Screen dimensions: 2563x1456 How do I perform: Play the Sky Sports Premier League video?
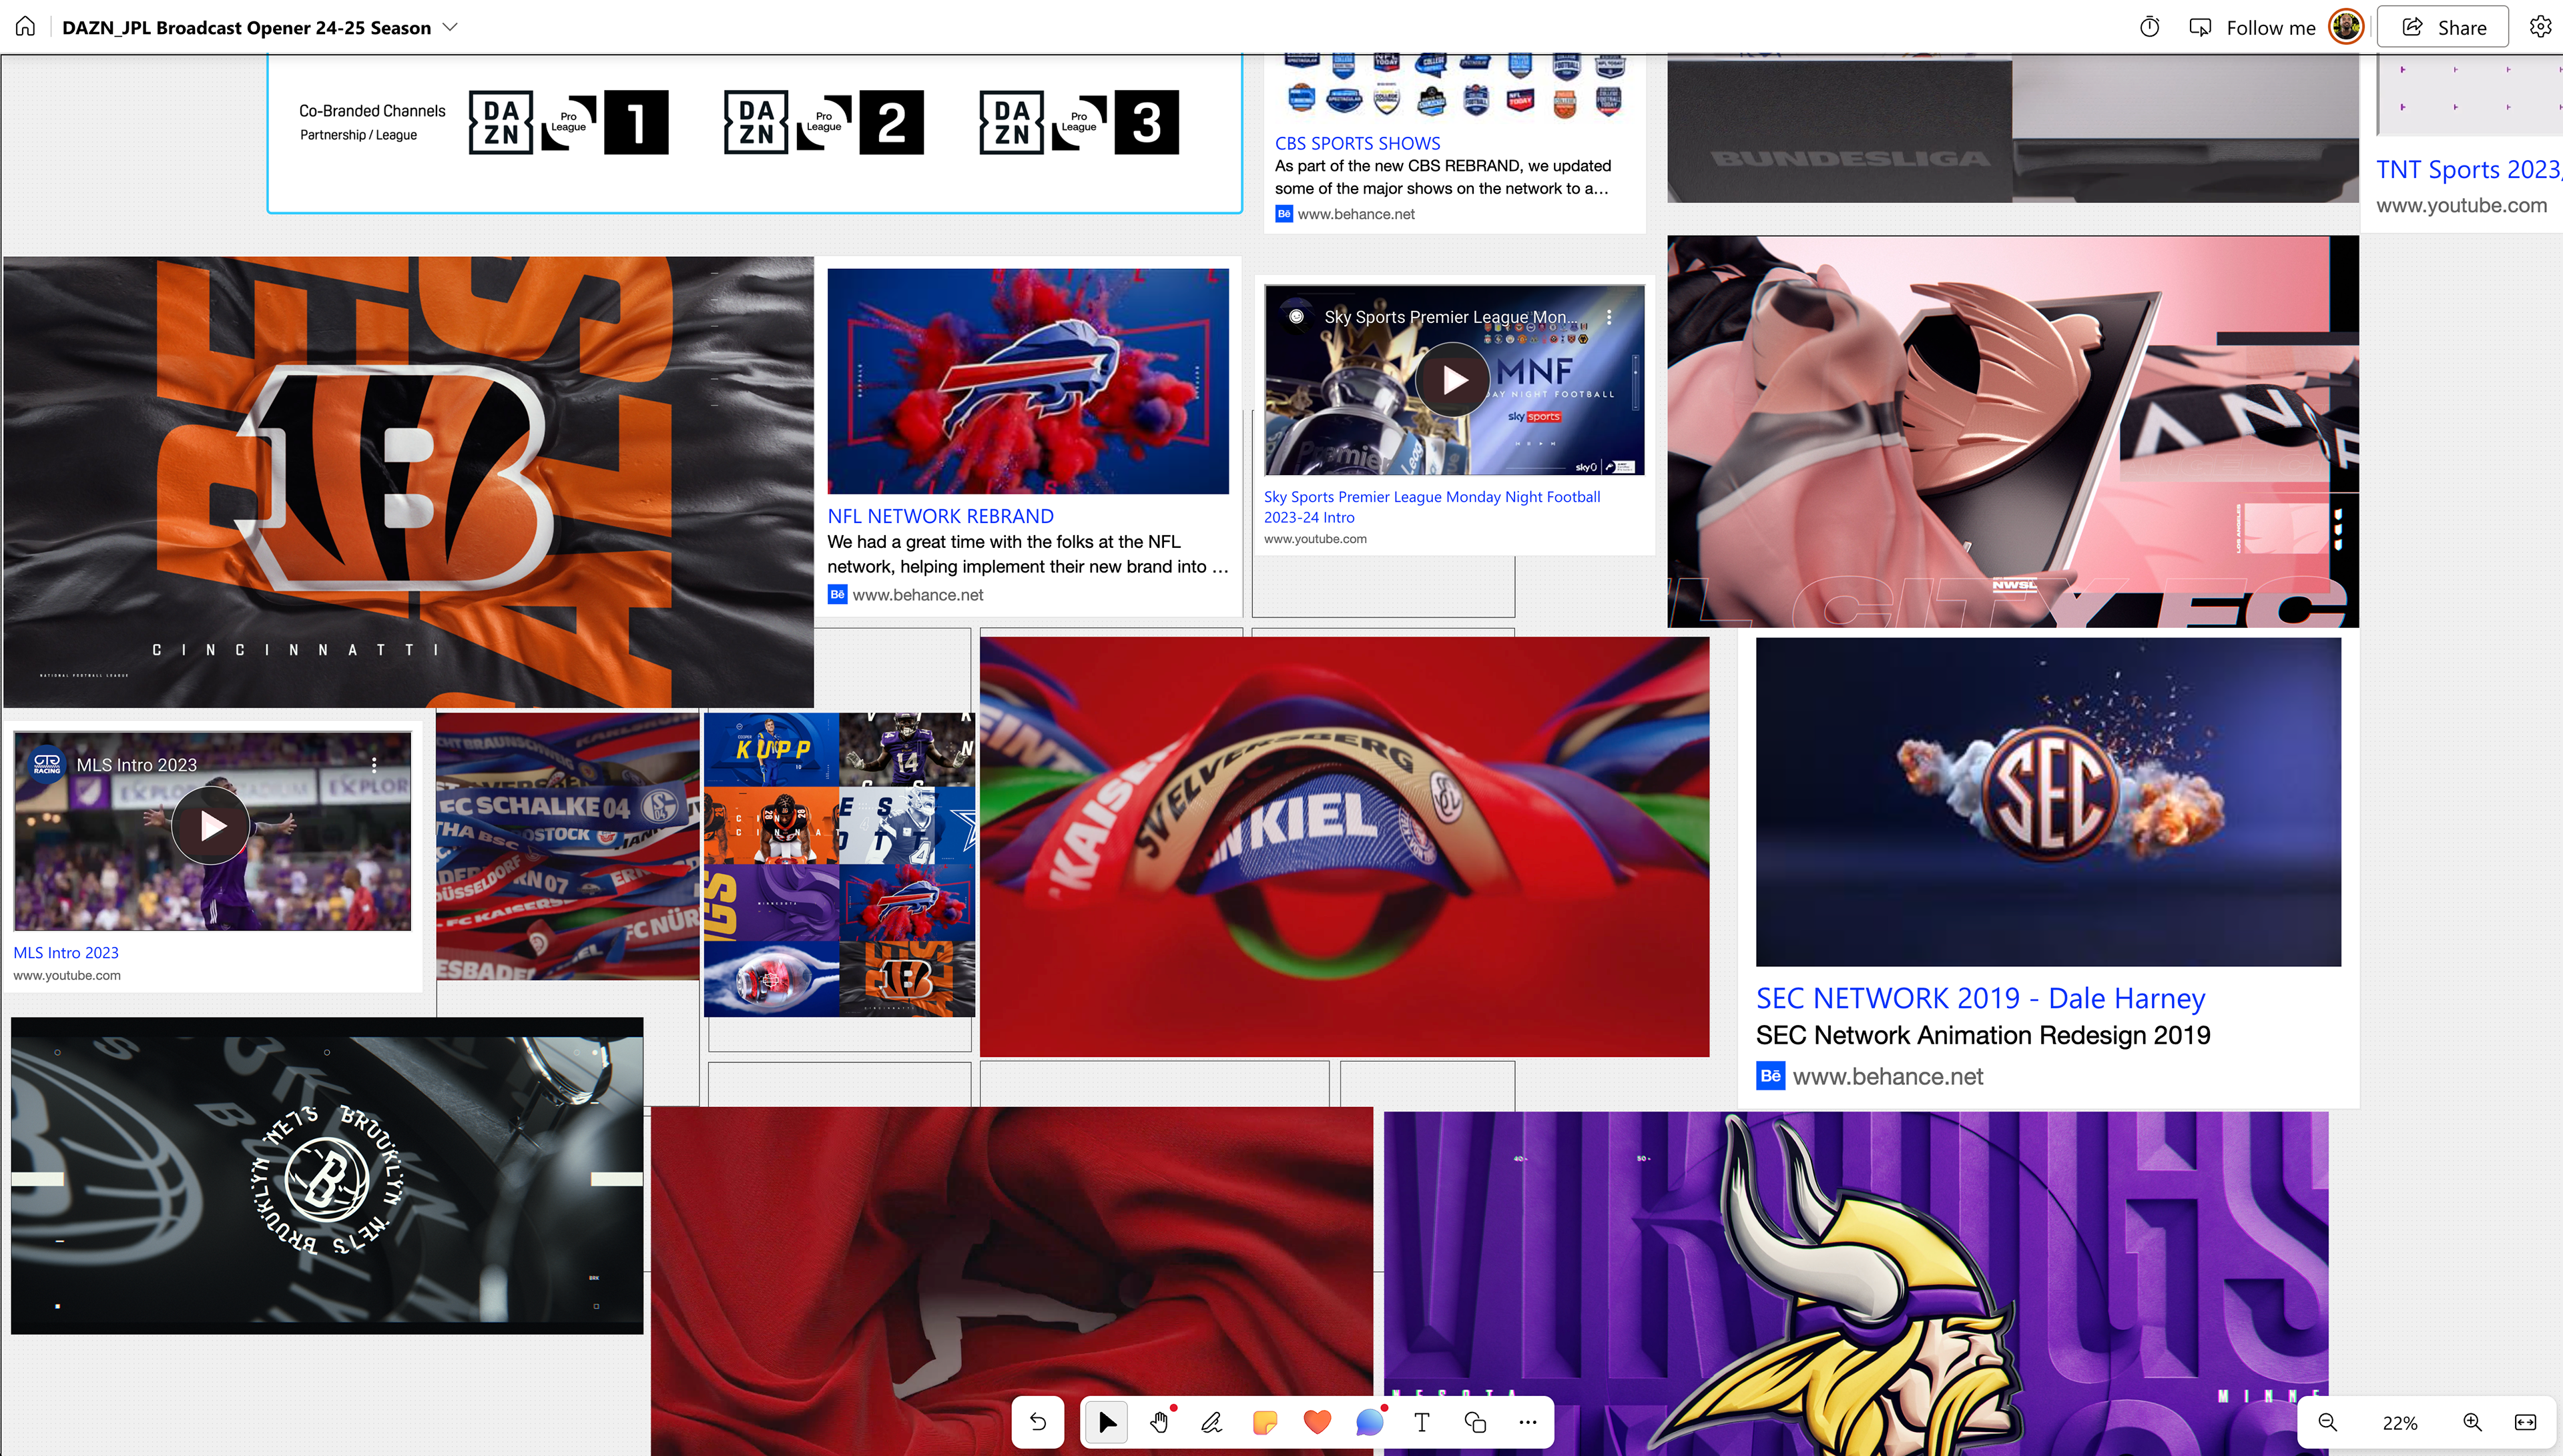click(1454, 380)
